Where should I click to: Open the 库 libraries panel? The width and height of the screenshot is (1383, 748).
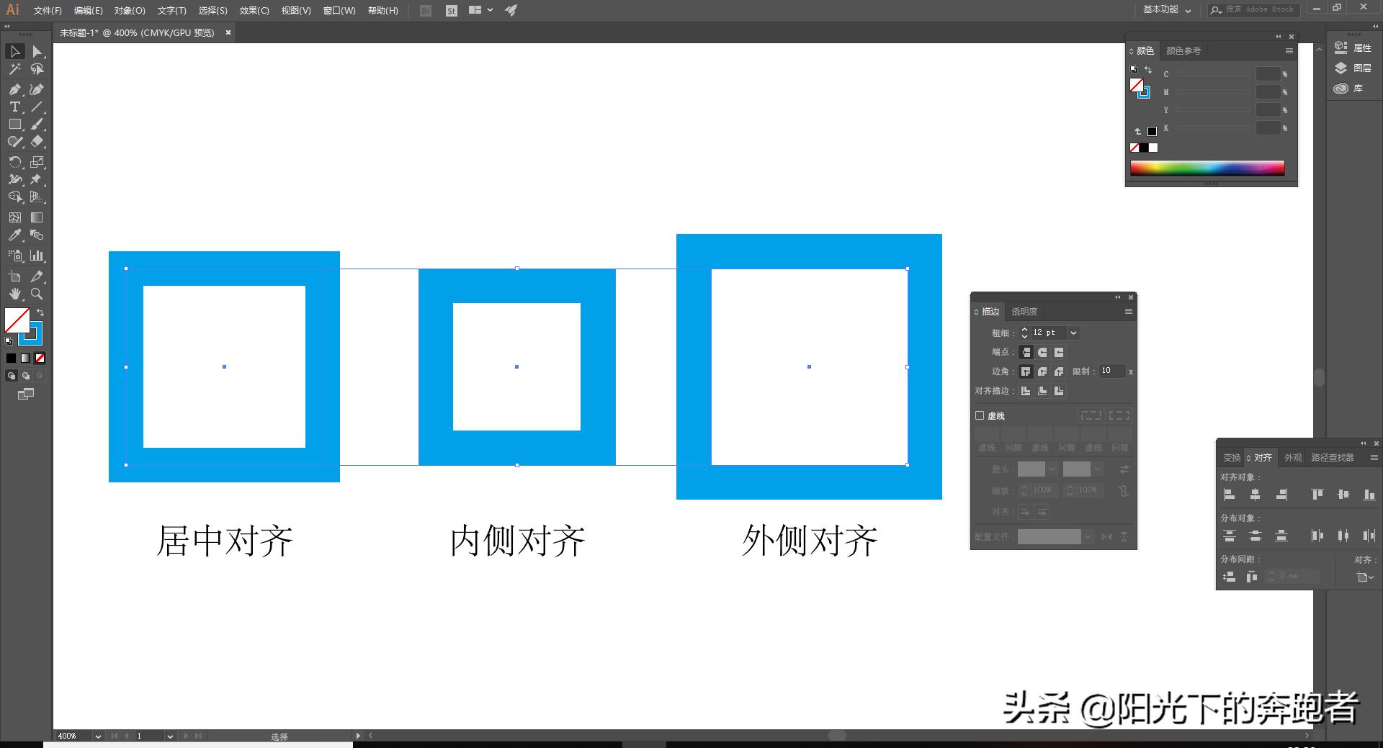(1348, 89)
